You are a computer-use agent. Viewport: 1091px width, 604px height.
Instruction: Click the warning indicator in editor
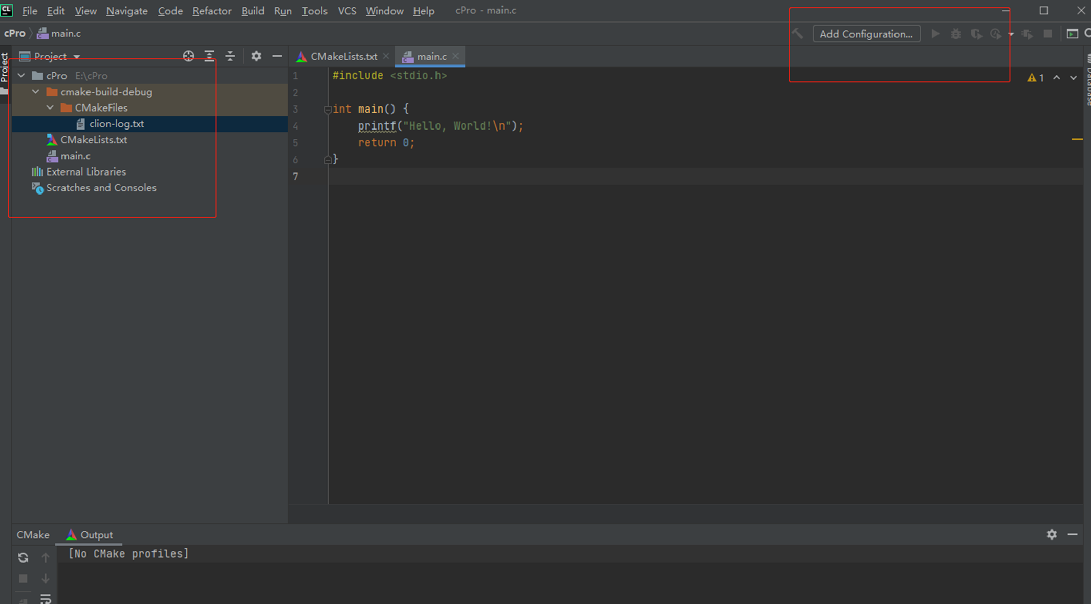[1035, 78]
